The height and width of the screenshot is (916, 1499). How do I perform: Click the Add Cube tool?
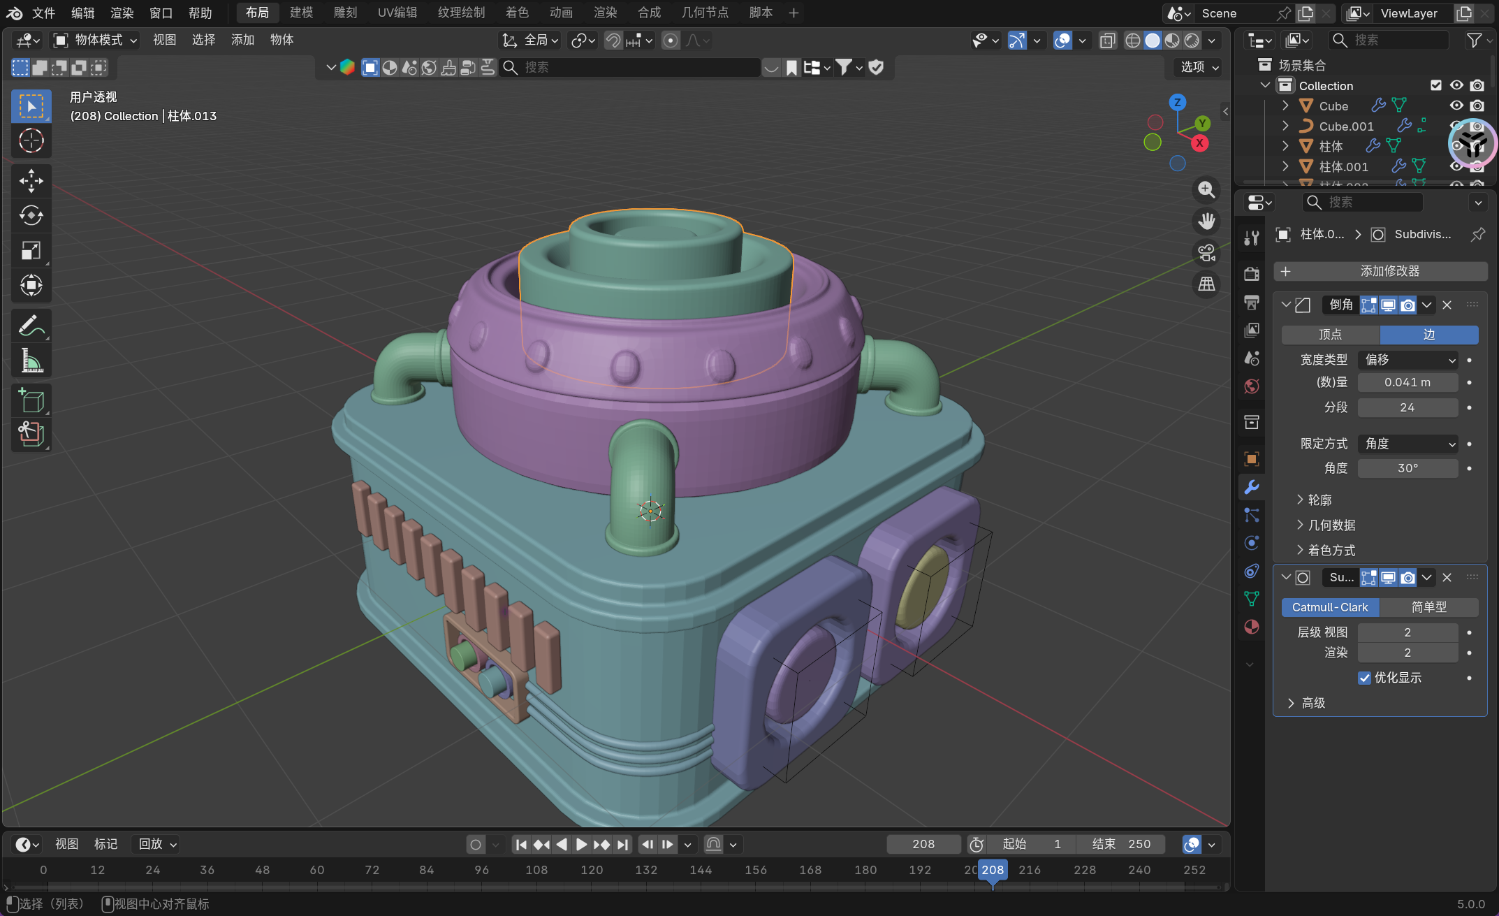click(31, 400)
